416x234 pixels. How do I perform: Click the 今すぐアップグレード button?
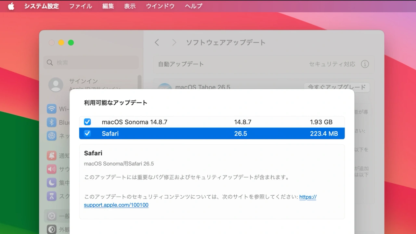coord(337,87)
